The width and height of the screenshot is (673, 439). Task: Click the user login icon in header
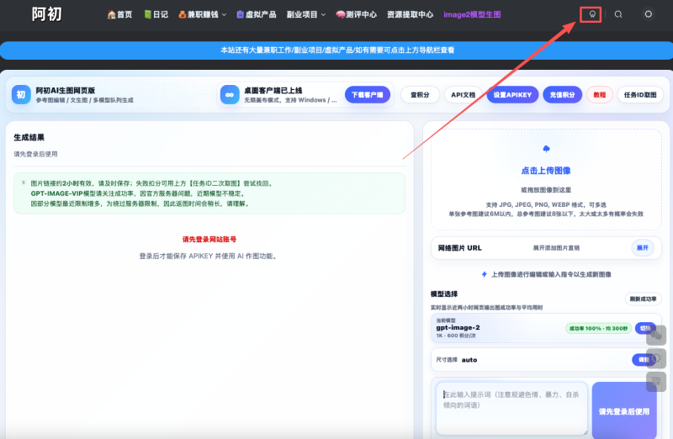tap(592, 14)
